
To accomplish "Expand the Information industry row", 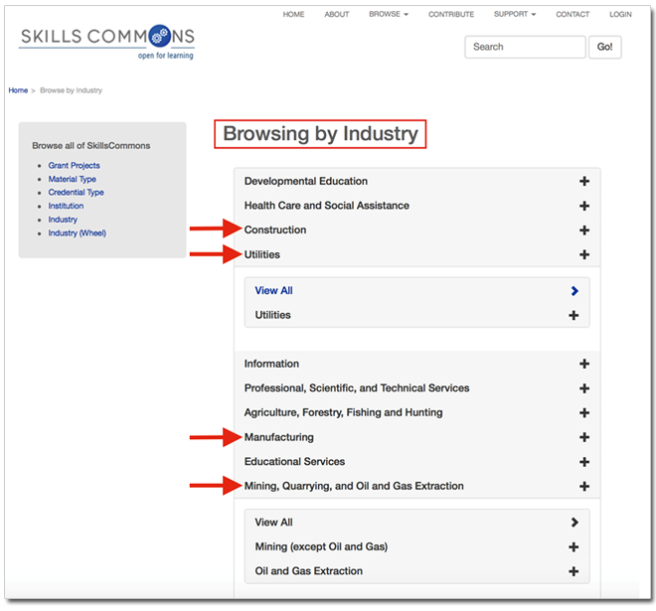I will coord(417,364).
